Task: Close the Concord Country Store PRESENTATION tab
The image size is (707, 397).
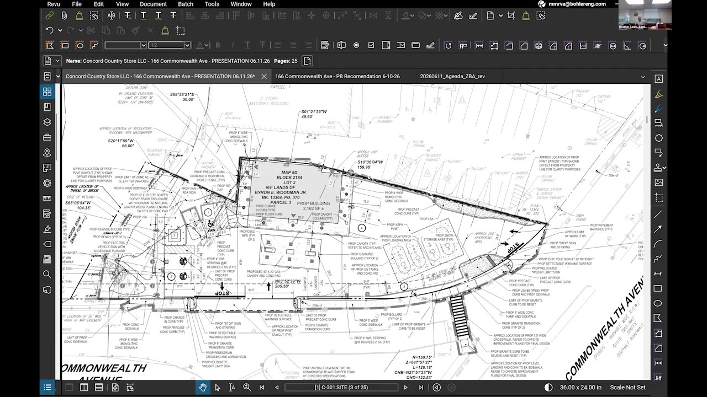Action: click(264, 77)
